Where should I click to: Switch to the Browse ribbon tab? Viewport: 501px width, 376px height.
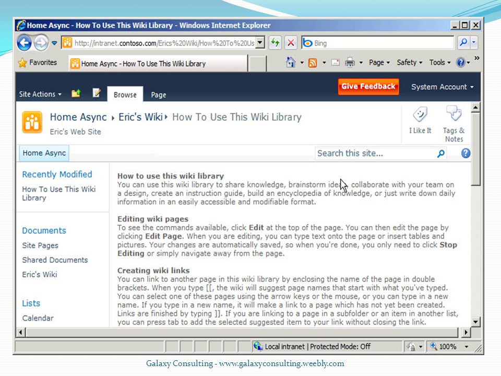coord(125,95)
